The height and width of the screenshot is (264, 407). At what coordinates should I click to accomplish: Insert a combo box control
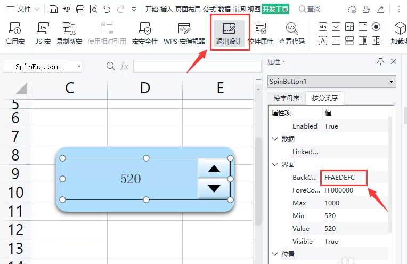tap(349, 27)
